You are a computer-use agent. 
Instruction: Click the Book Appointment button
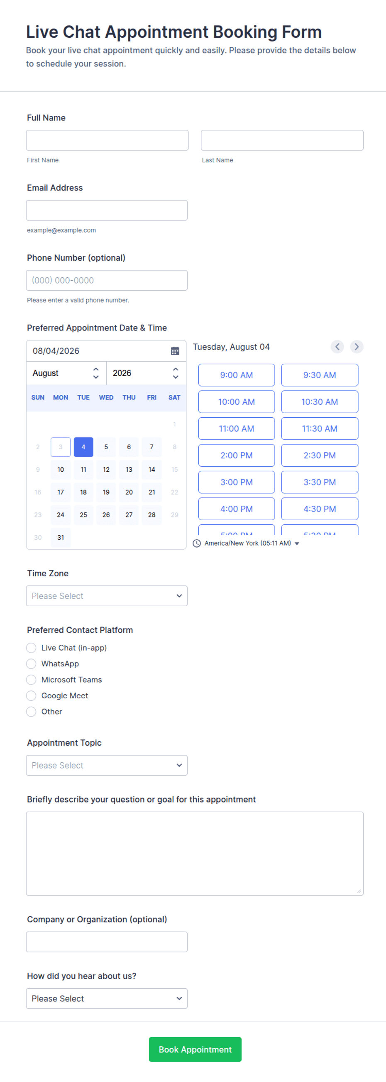[x=195, y=1049]
